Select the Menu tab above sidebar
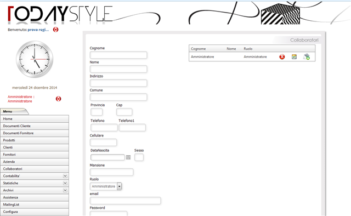This screenshot has width=351, height=216. point(14,111)
